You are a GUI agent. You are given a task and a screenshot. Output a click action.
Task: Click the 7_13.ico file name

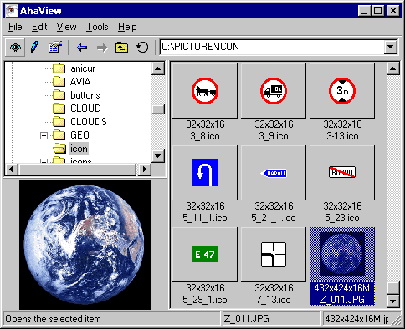pos(274,300)
